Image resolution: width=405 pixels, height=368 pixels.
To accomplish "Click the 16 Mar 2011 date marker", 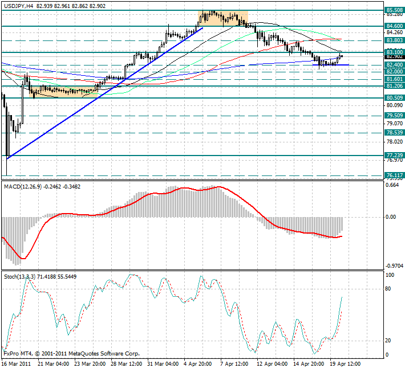I will tap(18, 363).
